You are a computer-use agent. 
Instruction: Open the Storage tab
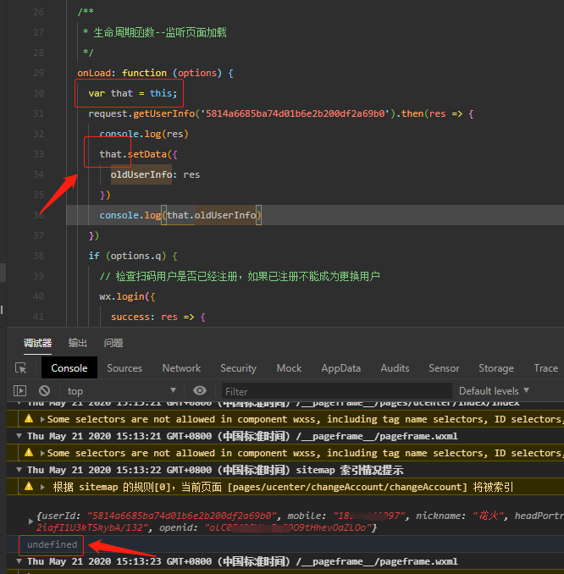[x=496, y=368]
